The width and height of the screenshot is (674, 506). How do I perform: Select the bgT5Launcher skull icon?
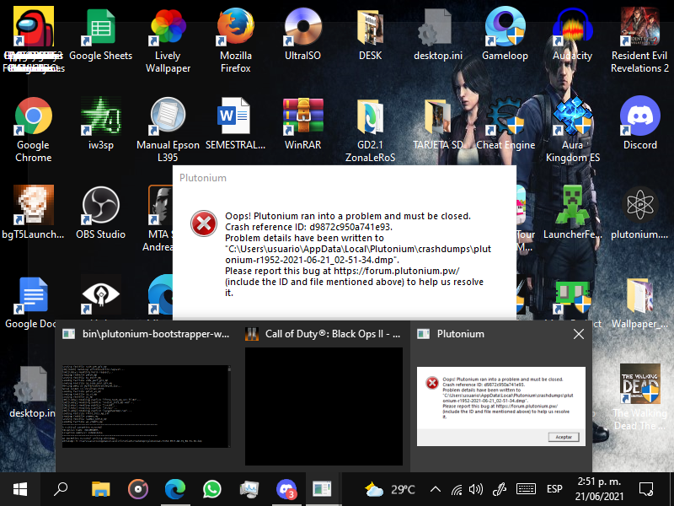(33, 213)
